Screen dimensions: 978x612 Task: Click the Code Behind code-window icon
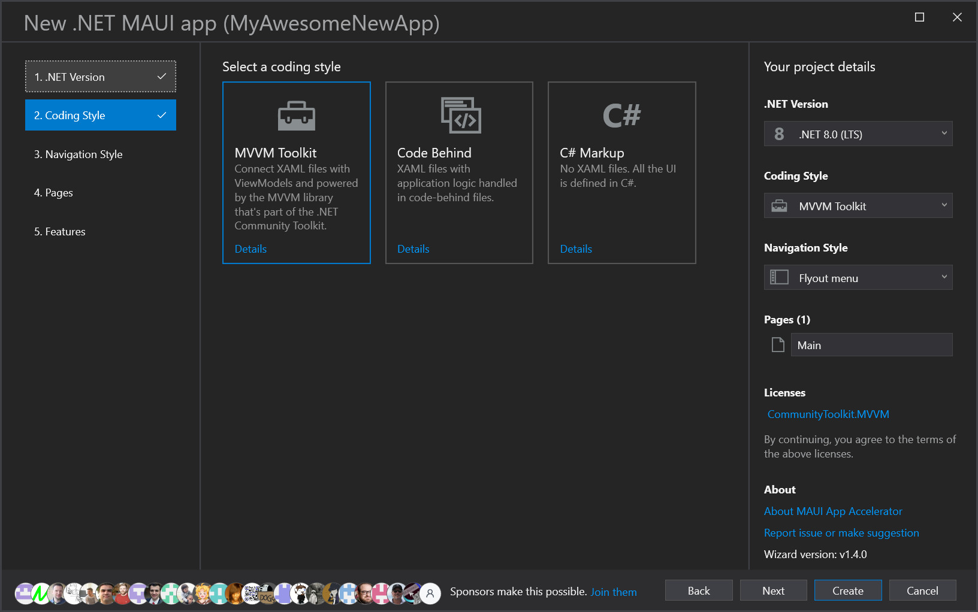[x=461, y=115]
